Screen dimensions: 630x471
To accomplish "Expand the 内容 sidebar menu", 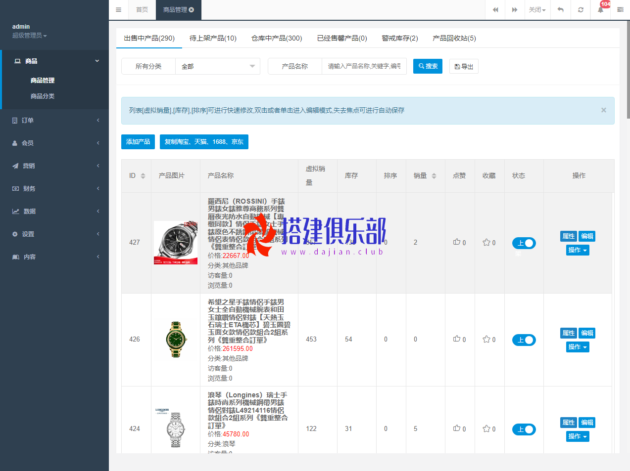I will click(54, 257).
